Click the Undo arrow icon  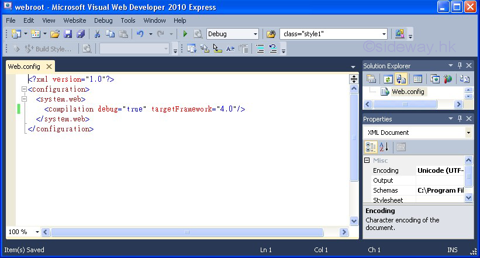(x=140, y=34)
